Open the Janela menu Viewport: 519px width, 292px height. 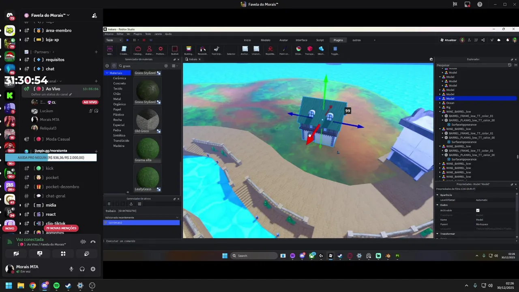(x=158, y=34)
